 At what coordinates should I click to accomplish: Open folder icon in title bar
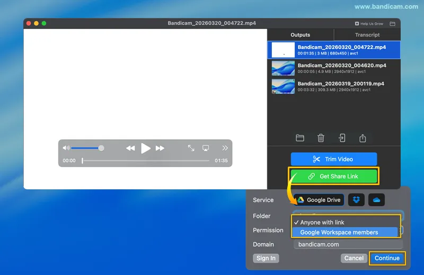pyautogui.click(x=392, y=24)
